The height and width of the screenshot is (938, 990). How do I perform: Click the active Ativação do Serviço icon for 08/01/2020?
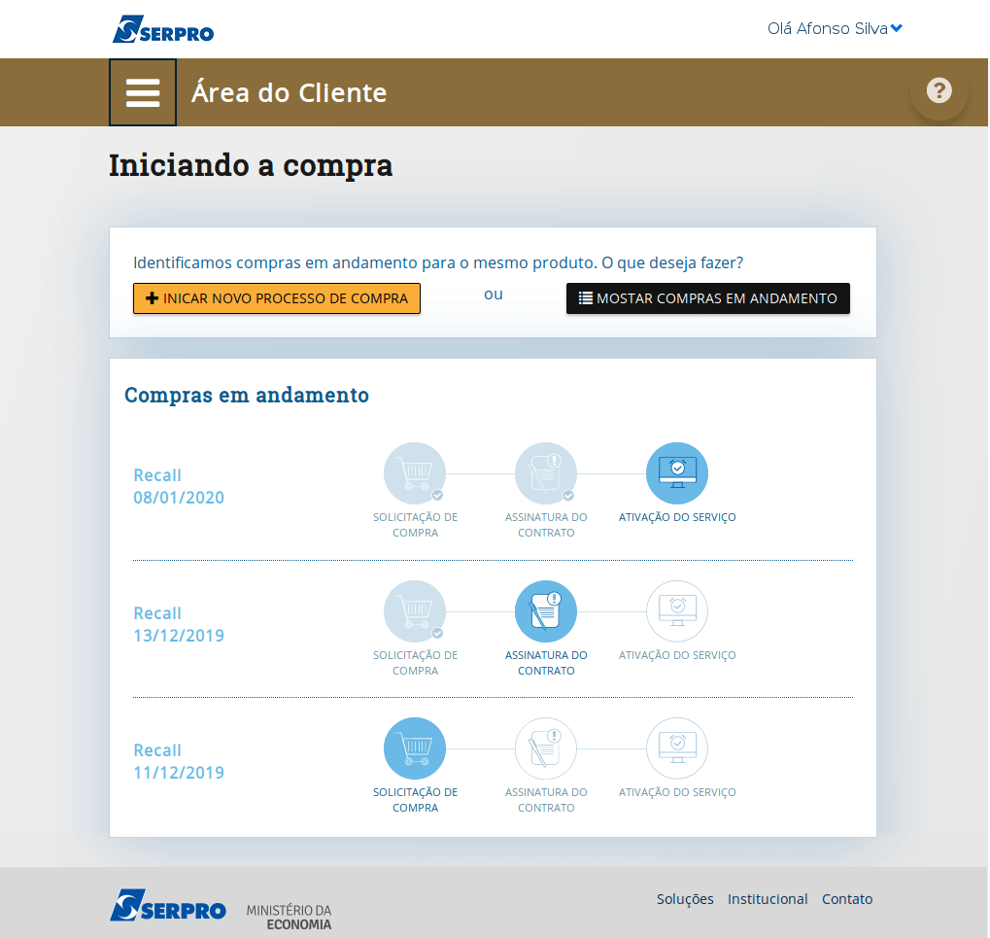[x=677, y=473]
